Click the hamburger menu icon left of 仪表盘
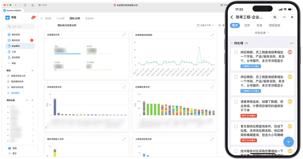This screenshot has width=303, height=159. (x=42, y=18)
